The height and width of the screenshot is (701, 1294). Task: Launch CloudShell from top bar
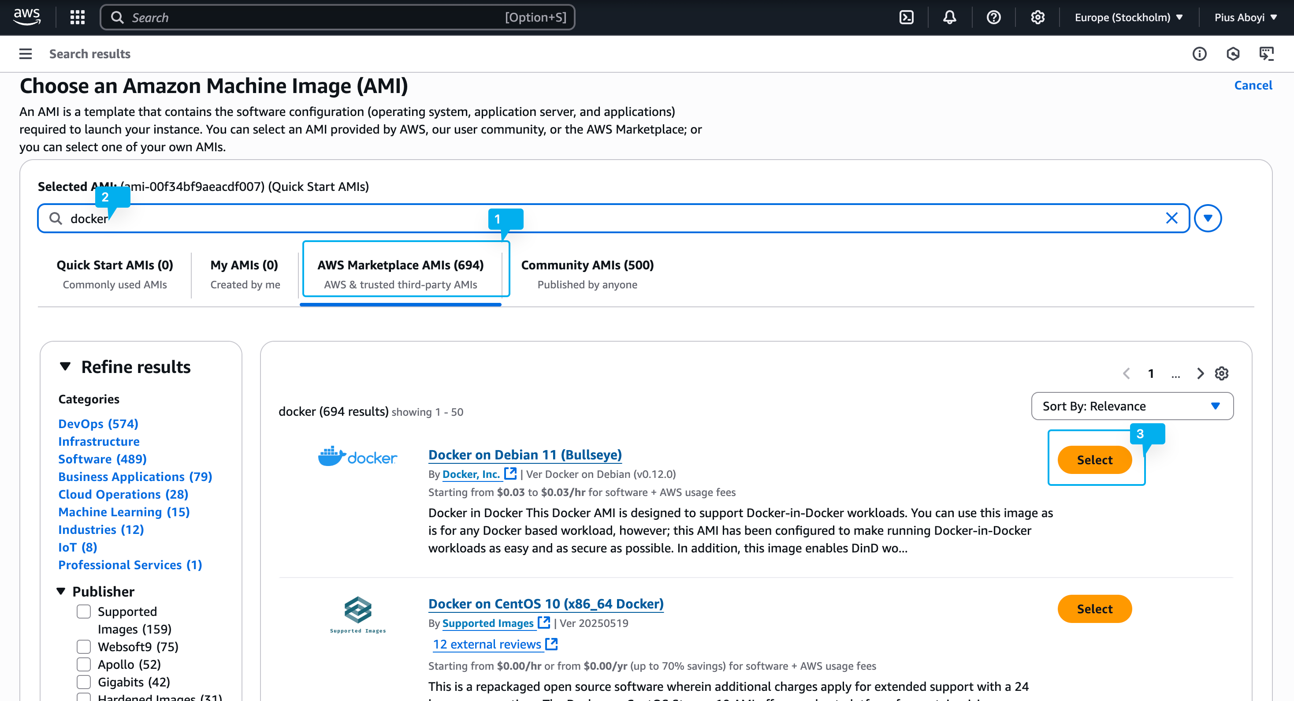click(906, 18)
